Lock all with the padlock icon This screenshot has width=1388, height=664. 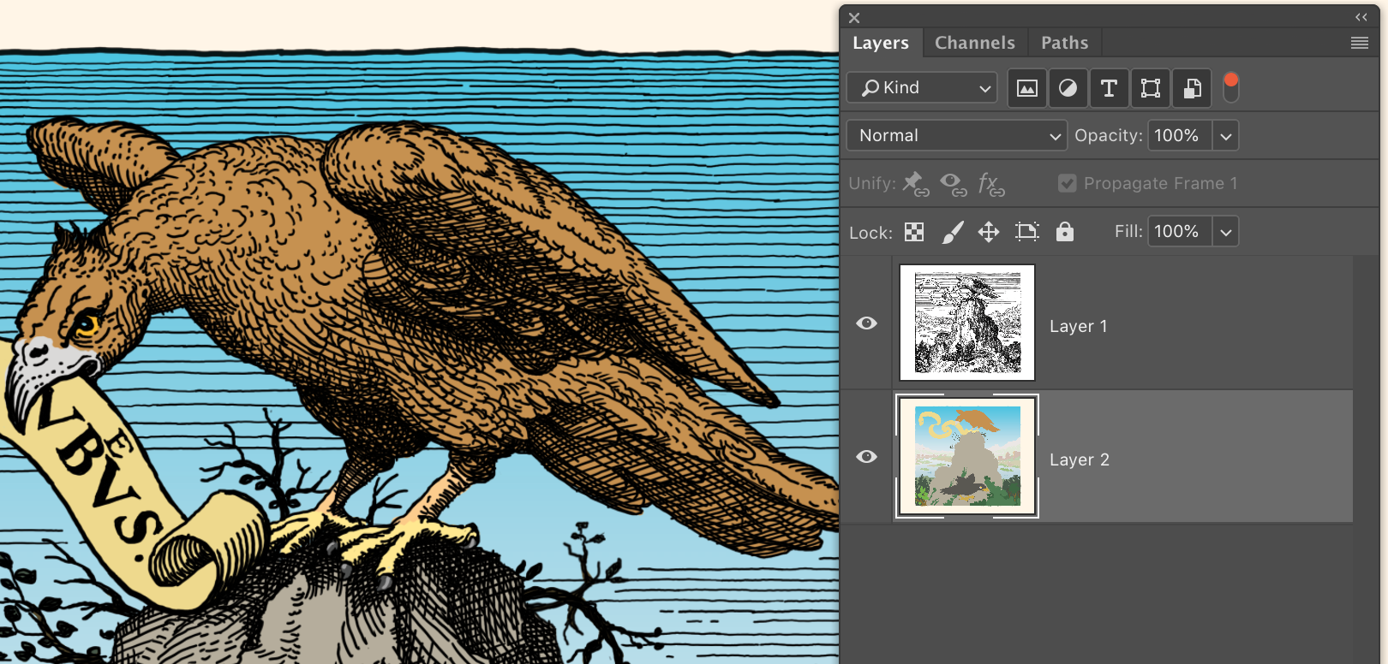(x=1065, y=231)
